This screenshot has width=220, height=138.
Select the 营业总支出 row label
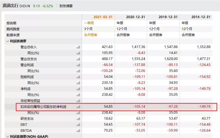tap(29, 59)
